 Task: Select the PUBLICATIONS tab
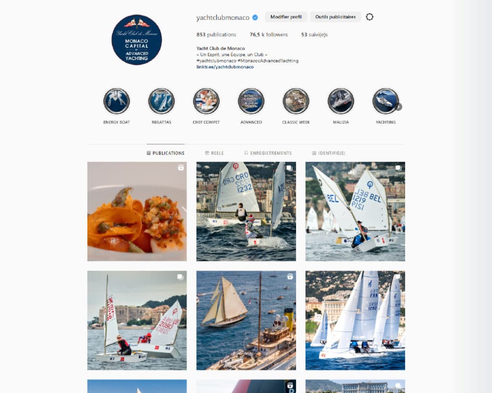click(x=166, y=153)
